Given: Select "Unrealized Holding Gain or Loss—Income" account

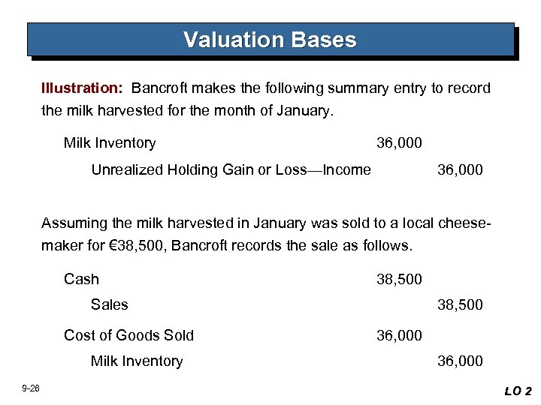Looking at the screenshot, I should point(231,170).
